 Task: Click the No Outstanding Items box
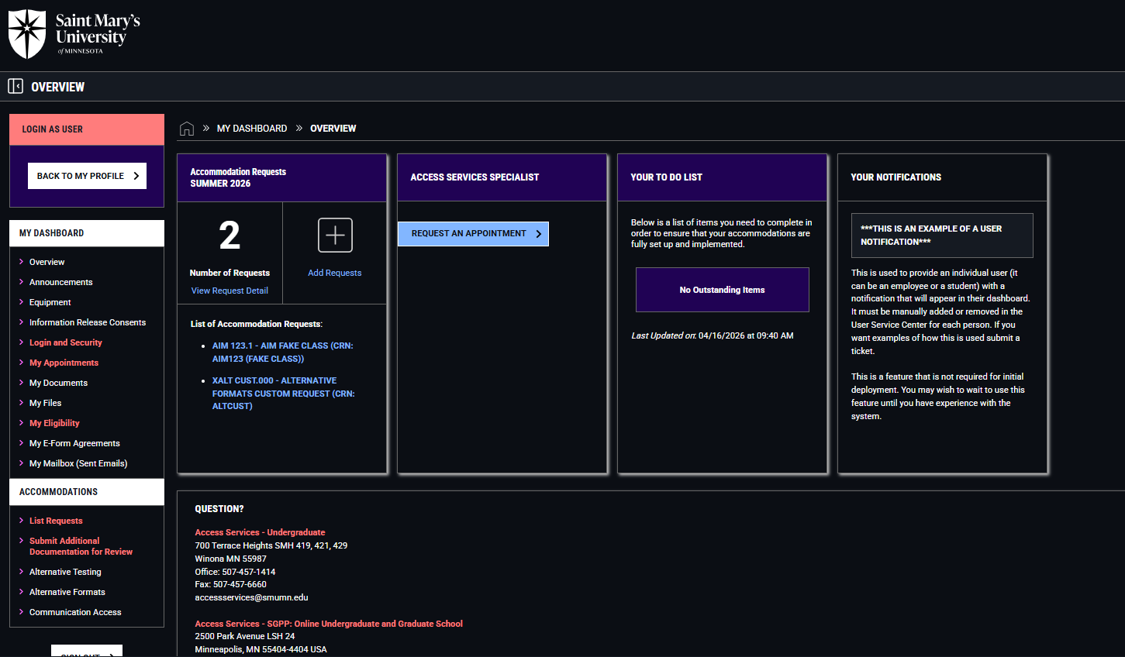coord(723,290)
